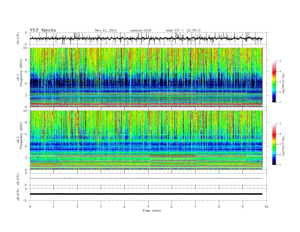This screenshot has height=232, width=300.
Task: Click the 'VLF Spectra' title text
Action: point(43,30)
